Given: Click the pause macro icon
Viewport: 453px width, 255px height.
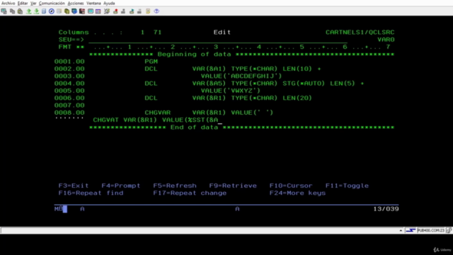Looking at the screenshot, I should [139, 11].
